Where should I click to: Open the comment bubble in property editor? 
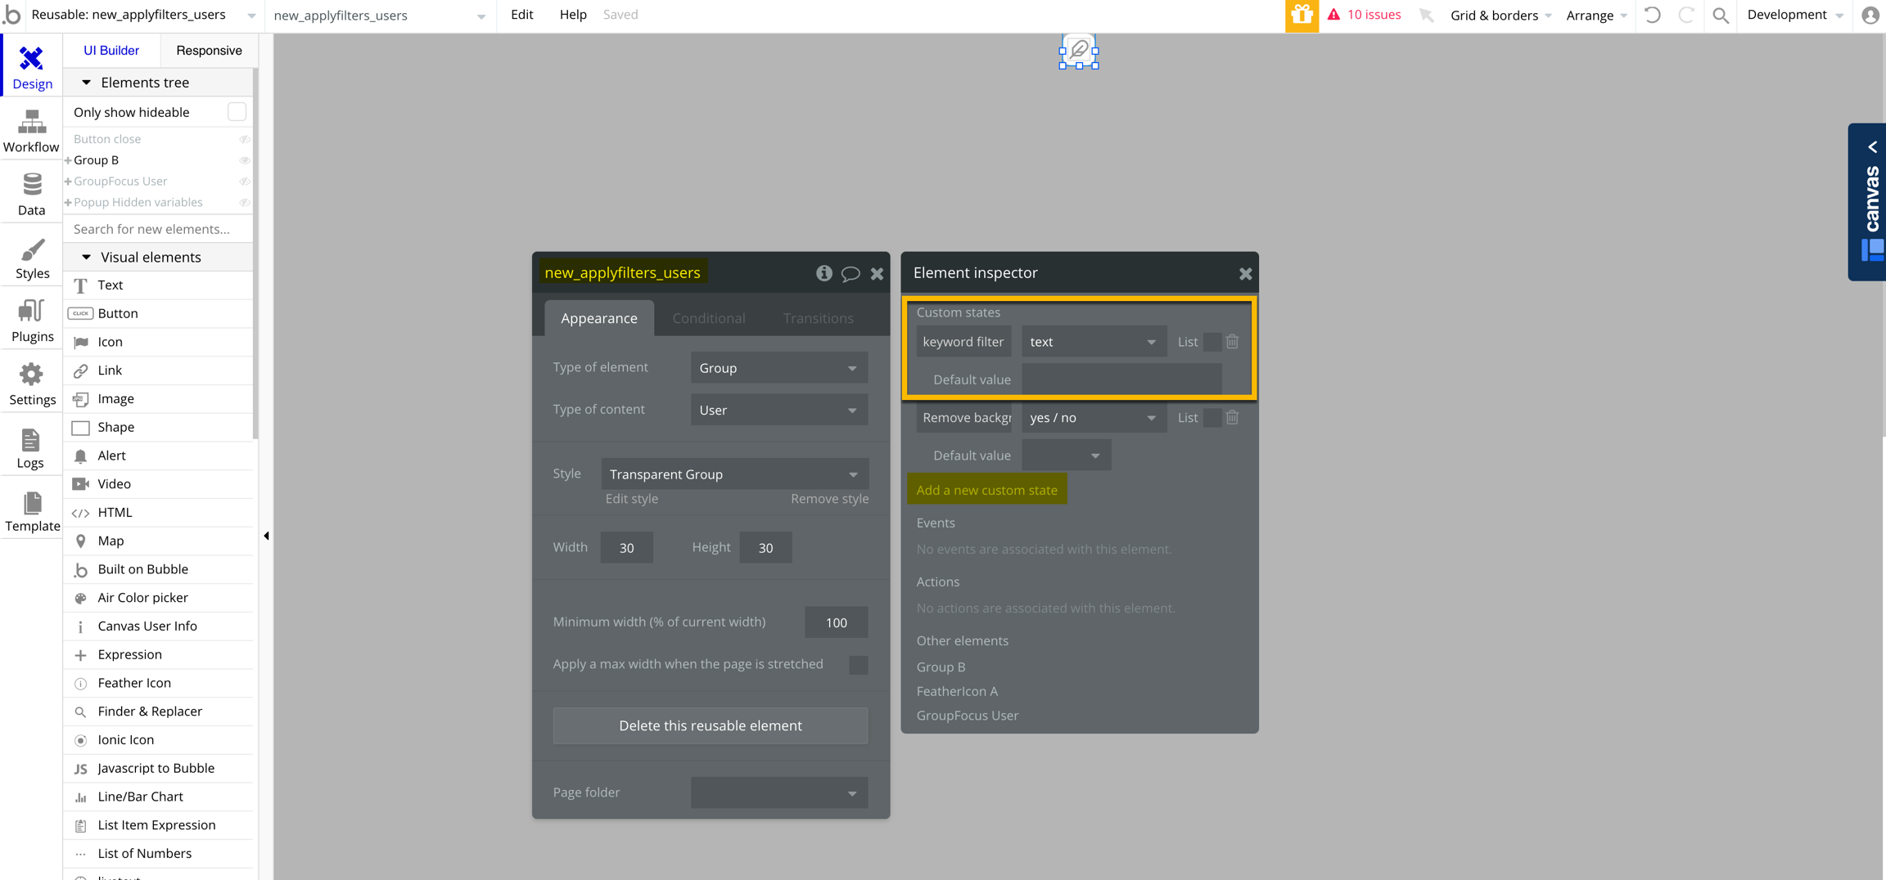[x=851, y=273]
